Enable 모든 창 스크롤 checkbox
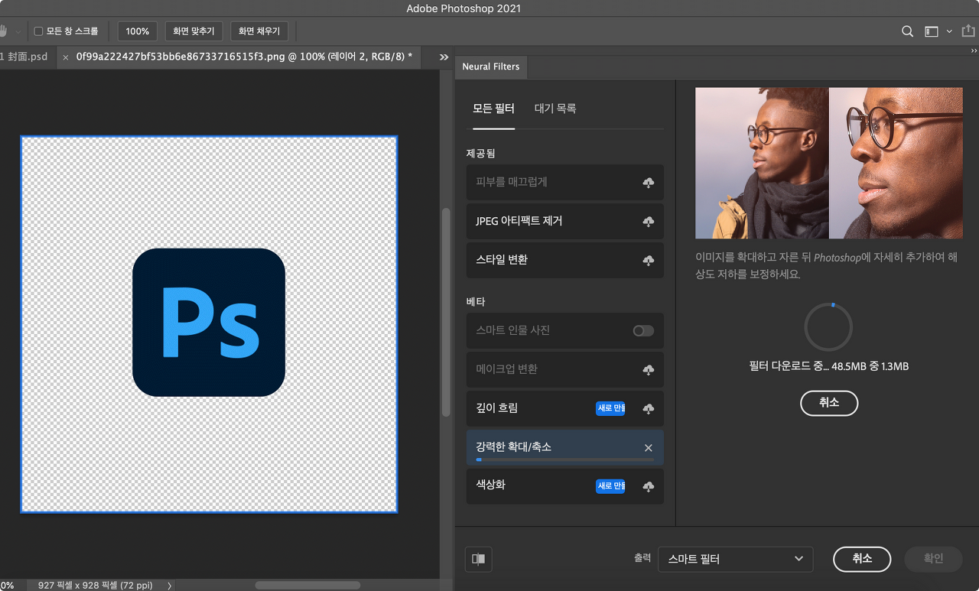The width and height of the screenshot is (979, 591). coord(38,31)
